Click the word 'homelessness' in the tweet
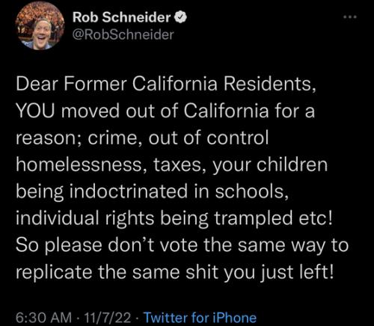374x326 pixels. click(x=81, y=164)
